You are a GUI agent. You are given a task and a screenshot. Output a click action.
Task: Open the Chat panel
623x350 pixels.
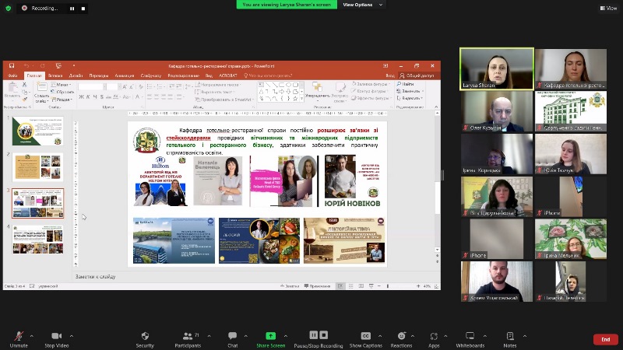[x=232, y=336]
